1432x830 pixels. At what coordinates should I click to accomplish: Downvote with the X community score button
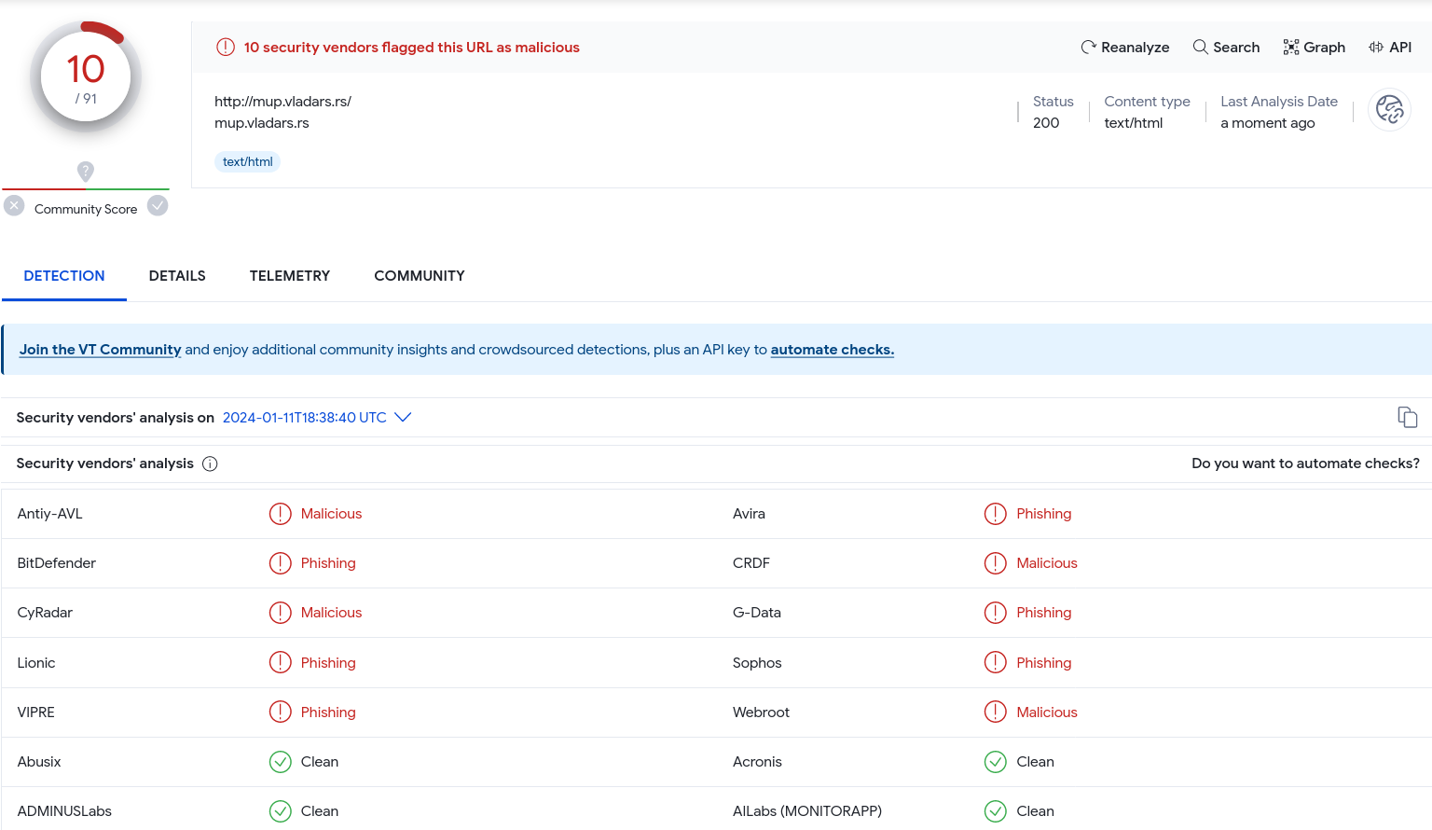click(x=14, y=205)
